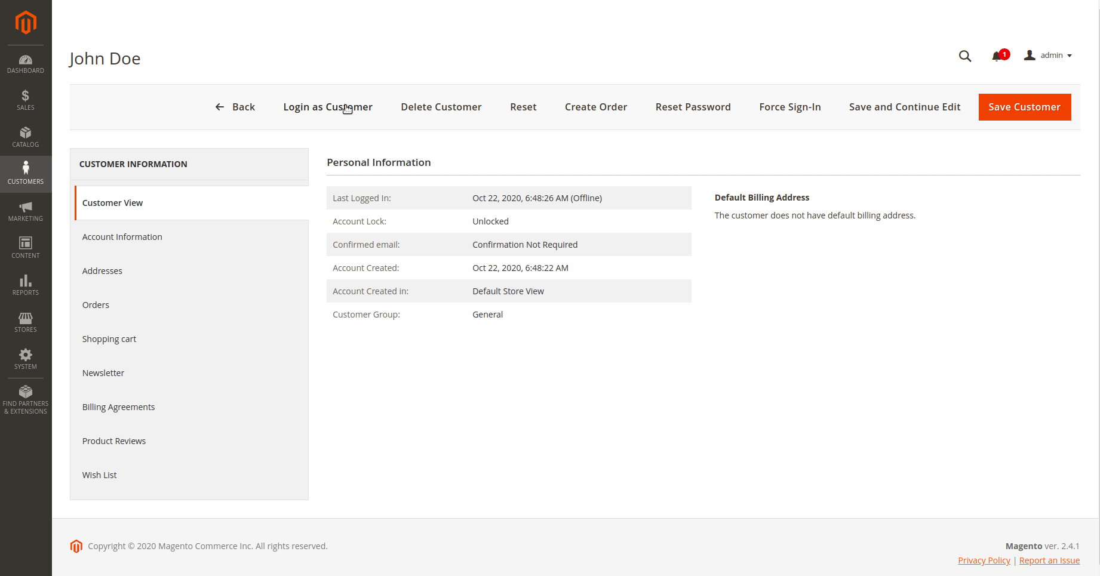Open the System menu icon
Screen dimensions: 1100x576
(x=25, y=359)
